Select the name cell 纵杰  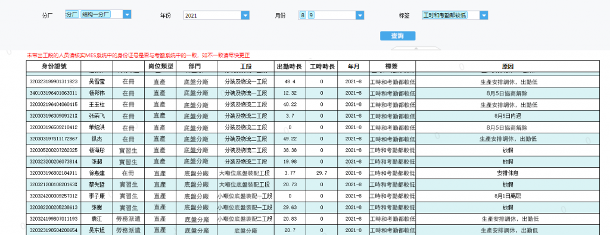pos(97,139)
